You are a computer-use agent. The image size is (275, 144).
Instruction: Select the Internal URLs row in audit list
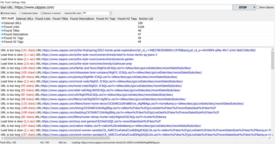click(x=137, y=23)
